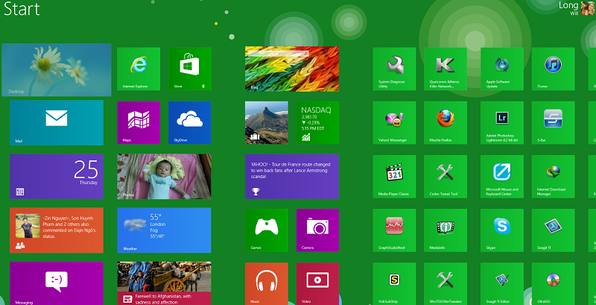Launch System Diagnose Utility
Image resolution: width=596 pixels, height=305 pixels.
[x=394, y=69]
